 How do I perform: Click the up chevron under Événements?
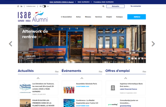(x=82, y=78)
